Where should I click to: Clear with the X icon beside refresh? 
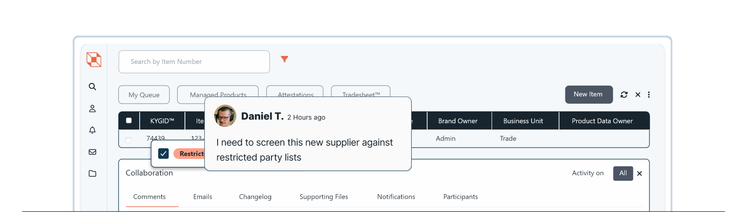(x=638, y=94)
